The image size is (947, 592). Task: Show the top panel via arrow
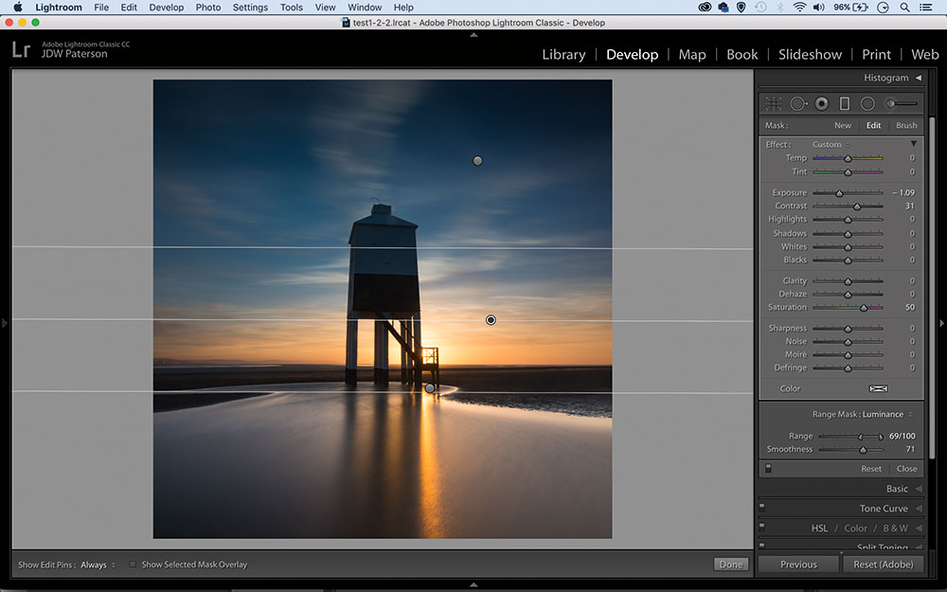pyautogui.click(x=473, y=35)
